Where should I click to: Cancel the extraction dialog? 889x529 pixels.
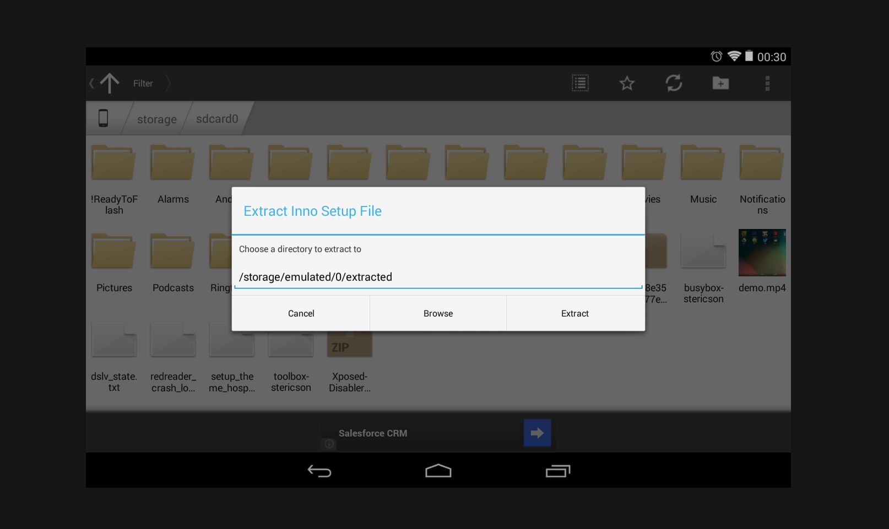(x=301, y=313)
